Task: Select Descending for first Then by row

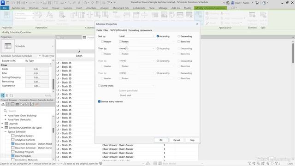Action: pyautogui.click(x=179, y=48)
